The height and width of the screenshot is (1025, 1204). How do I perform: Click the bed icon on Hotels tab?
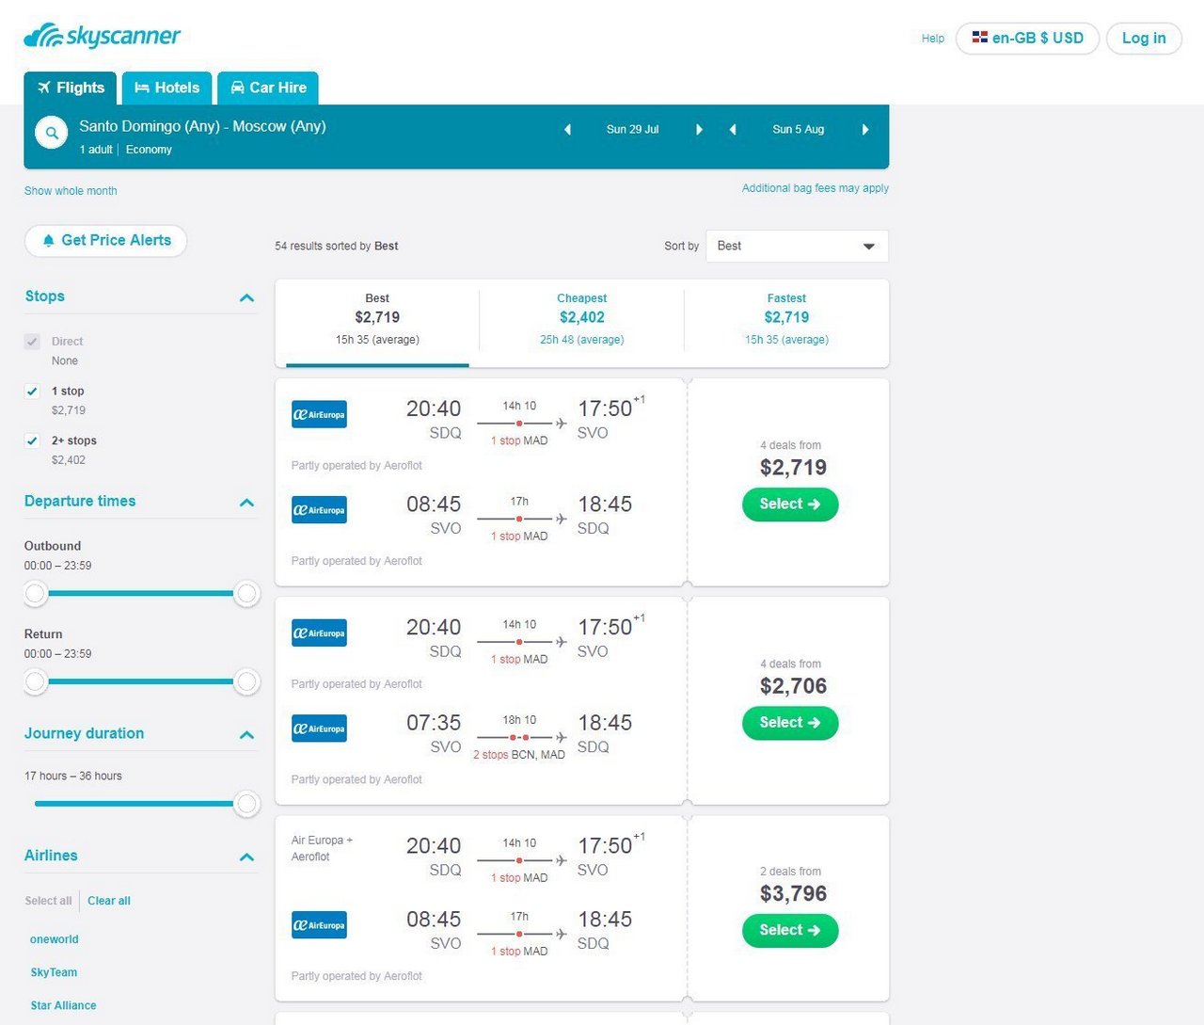coord(142,88)
